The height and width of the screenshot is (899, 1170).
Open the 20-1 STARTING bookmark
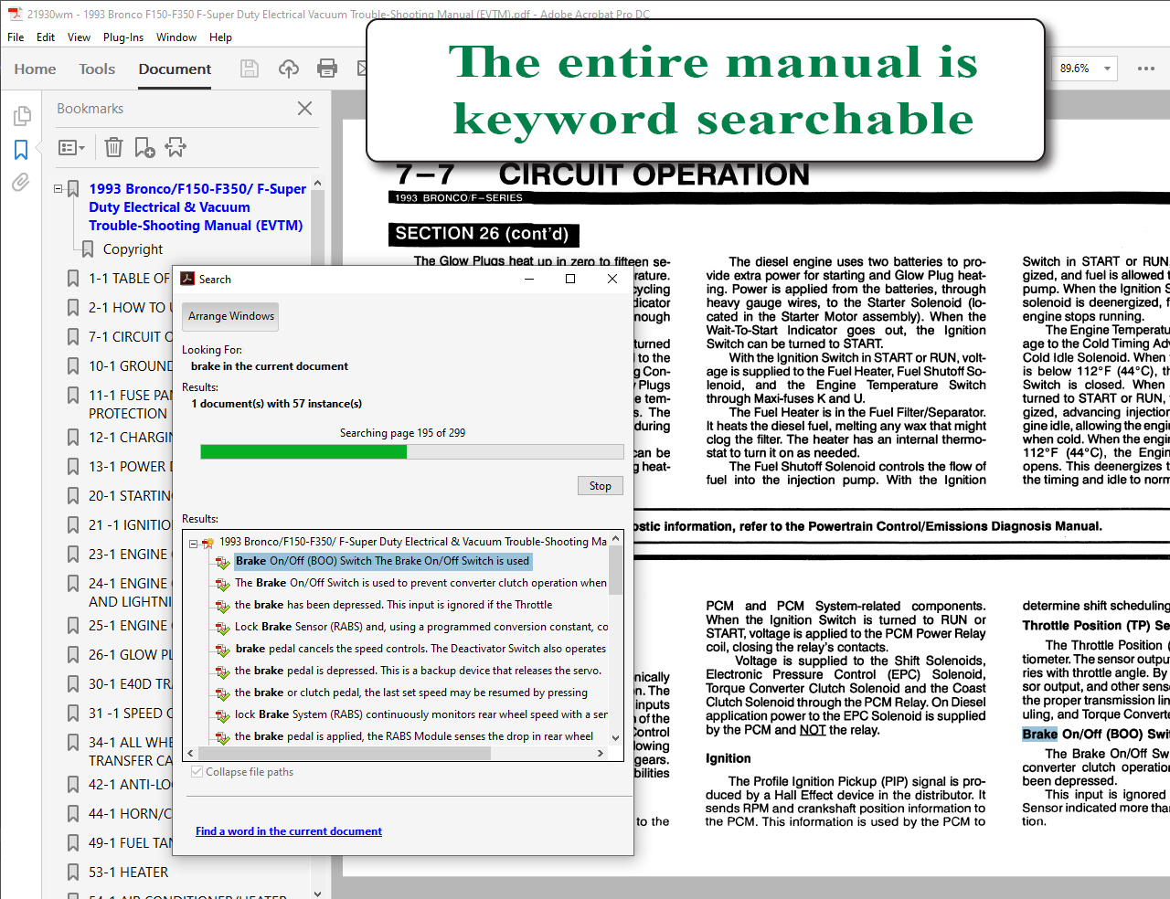pos(130,496)
